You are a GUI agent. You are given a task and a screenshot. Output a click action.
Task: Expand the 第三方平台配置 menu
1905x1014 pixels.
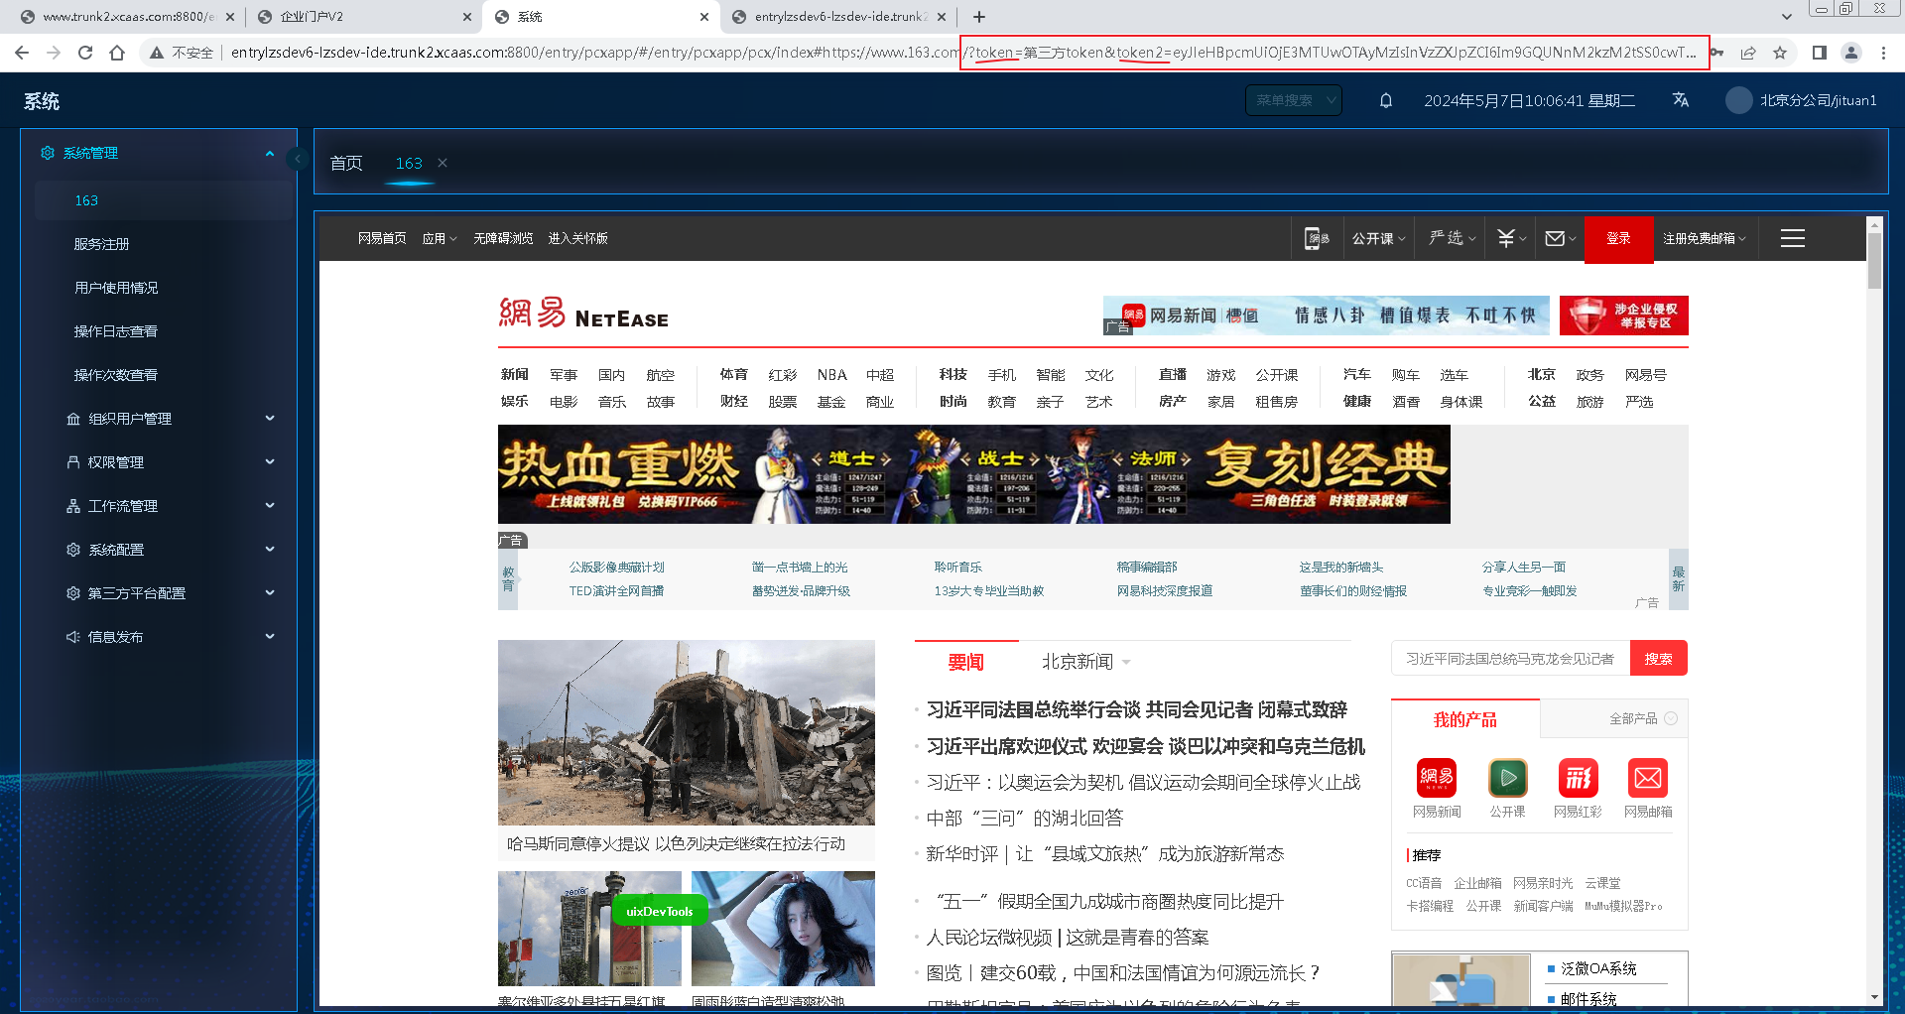164,593
